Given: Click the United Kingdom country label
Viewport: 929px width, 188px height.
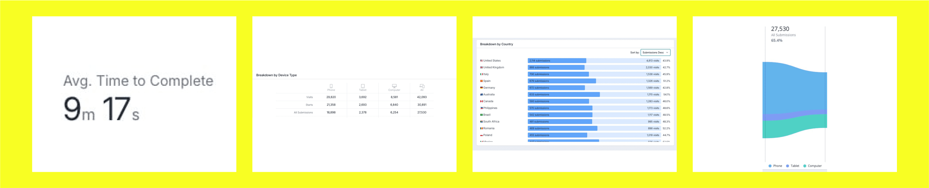Looking at the screenshot, I should [x=493, y=68].
